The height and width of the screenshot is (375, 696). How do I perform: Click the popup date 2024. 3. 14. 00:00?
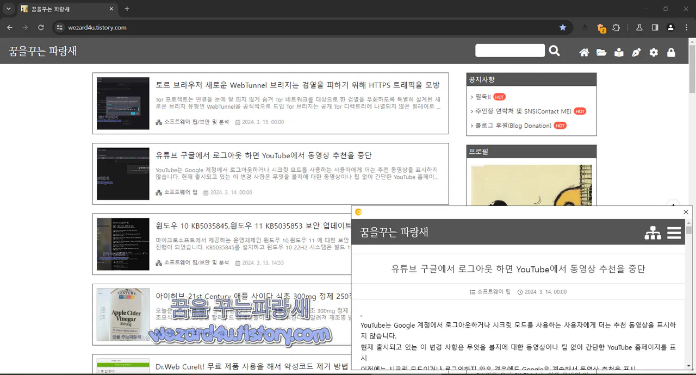click(545, 292)
